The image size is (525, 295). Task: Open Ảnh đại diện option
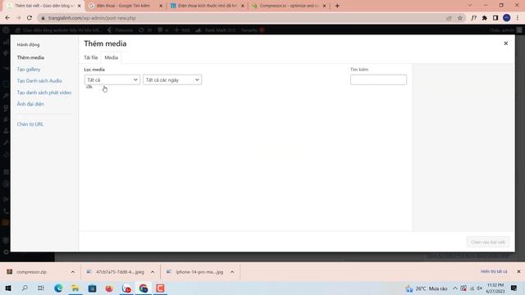(x=30, y=104)
